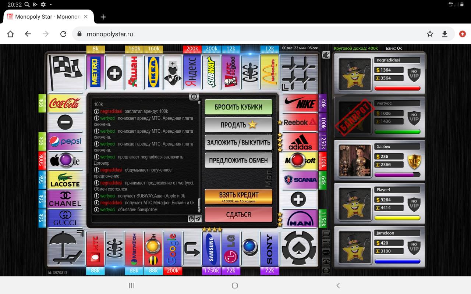Screen dimensions: 471x294
Task: Bookmark this page with the star
Action: point(430,34)
